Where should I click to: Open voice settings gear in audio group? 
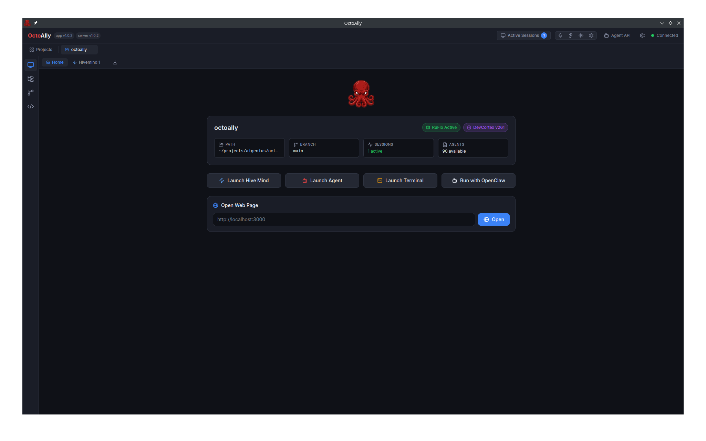click(591, 35)
